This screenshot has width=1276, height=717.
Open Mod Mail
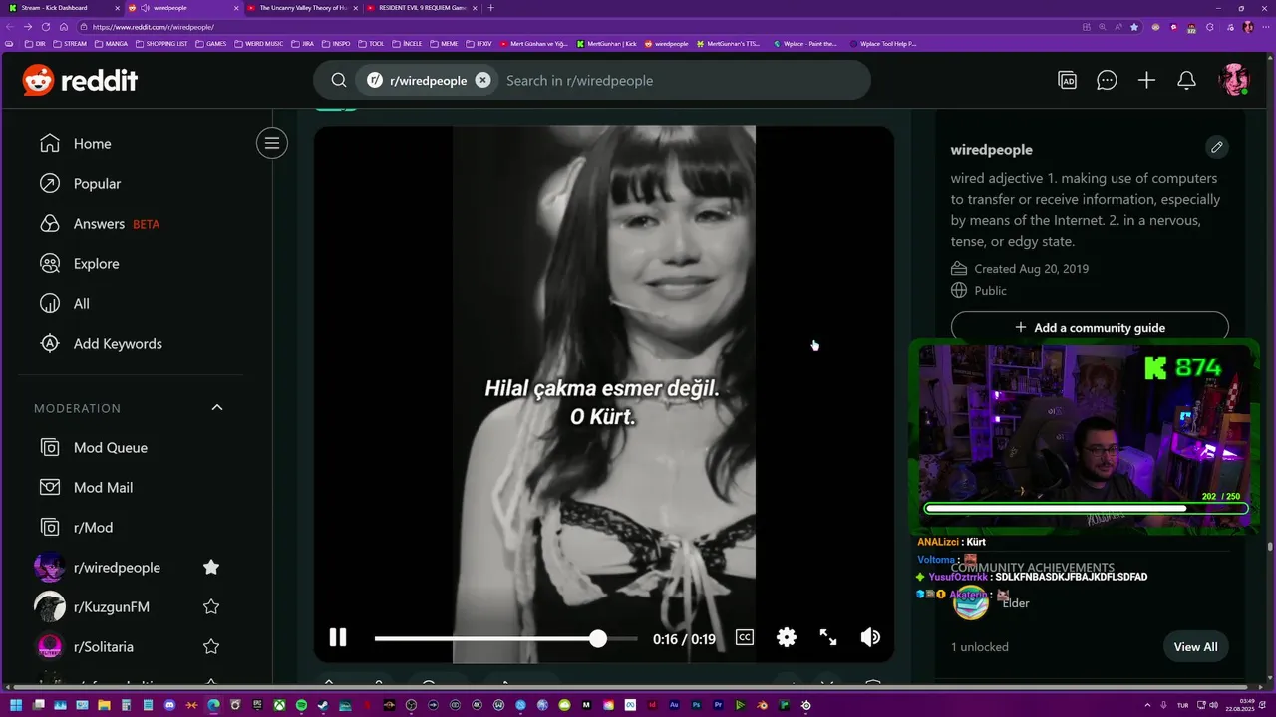pos(87,488)
